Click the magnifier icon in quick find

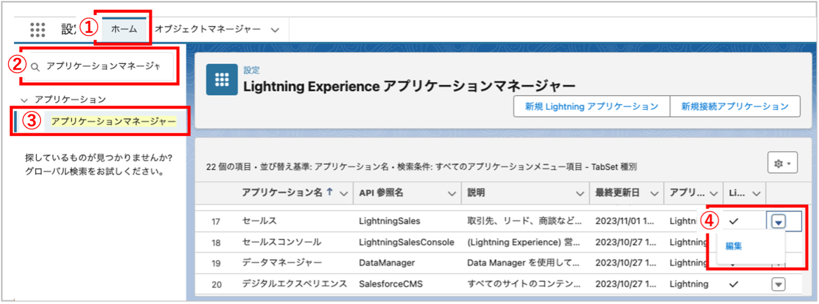tap(35, 67)
